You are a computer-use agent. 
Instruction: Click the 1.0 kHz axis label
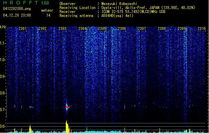pyautogui.click(x=3, y=60)
